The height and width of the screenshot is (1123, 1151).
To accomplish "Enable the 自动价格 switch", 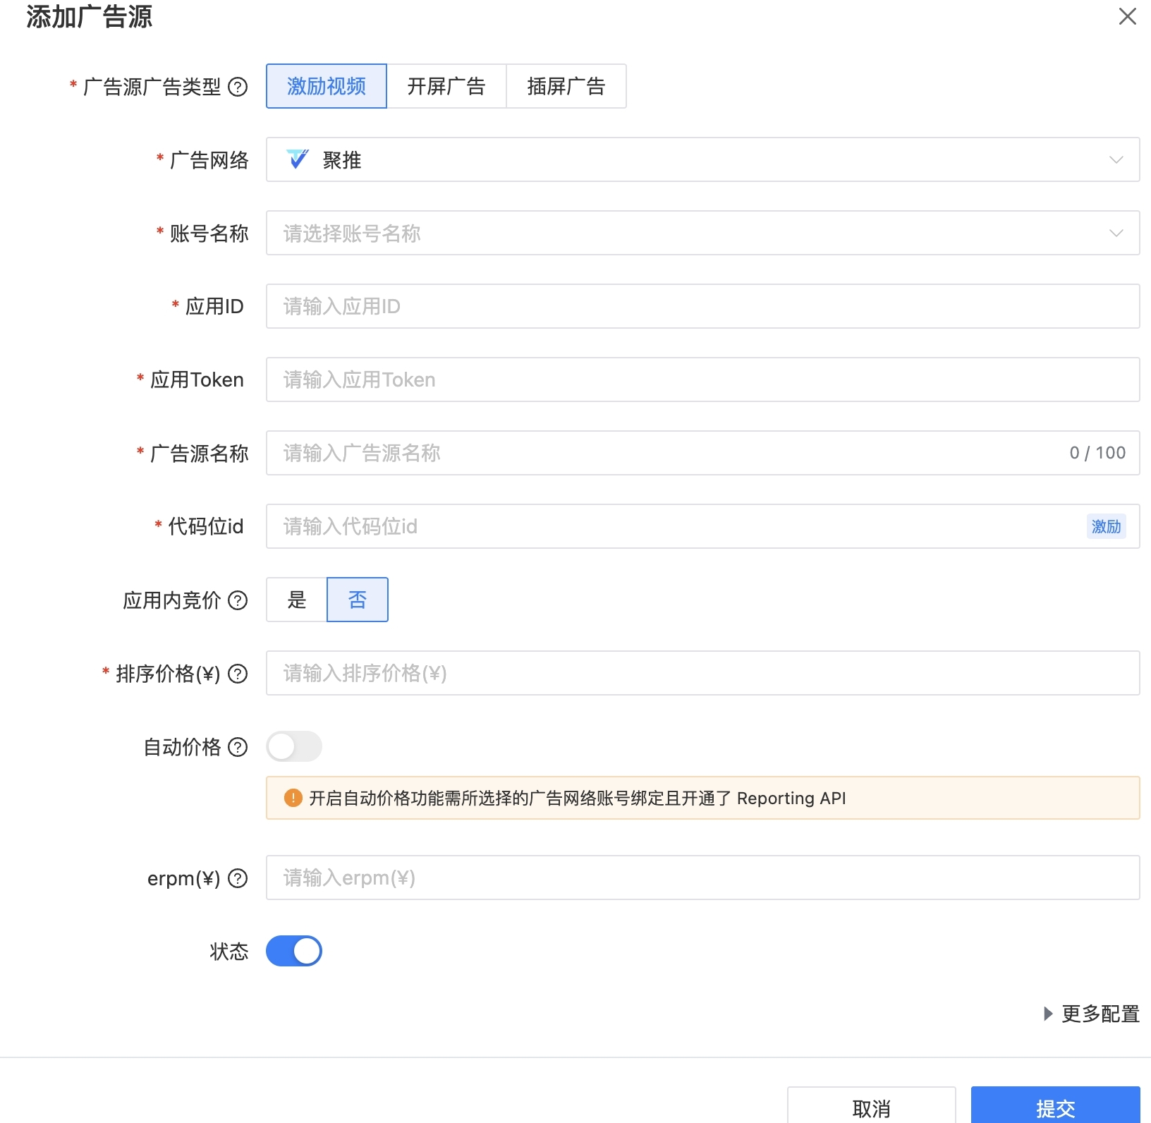I will [294, 746].
